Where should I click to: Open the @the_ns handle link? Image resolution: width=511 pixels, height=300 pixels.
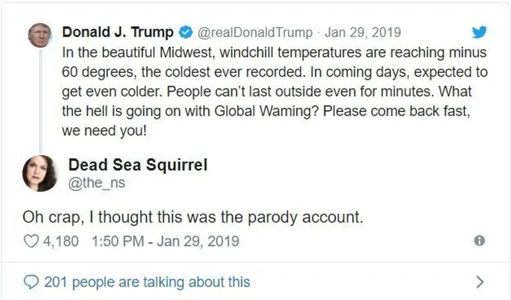tap(96, 184)
